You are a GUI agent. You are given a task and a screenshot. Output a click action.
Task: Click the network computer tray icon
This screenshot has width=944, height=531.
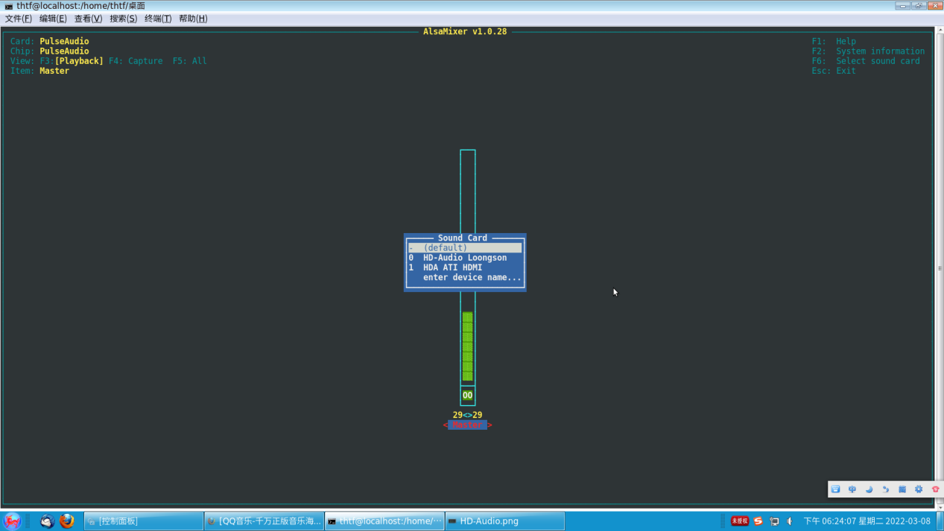774,521
